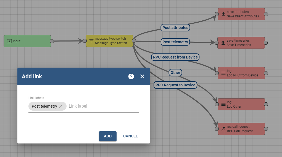Select the Other link label
Image resolution: width=282 pixels, height=157 pixels.
click(x=175, y=73)
